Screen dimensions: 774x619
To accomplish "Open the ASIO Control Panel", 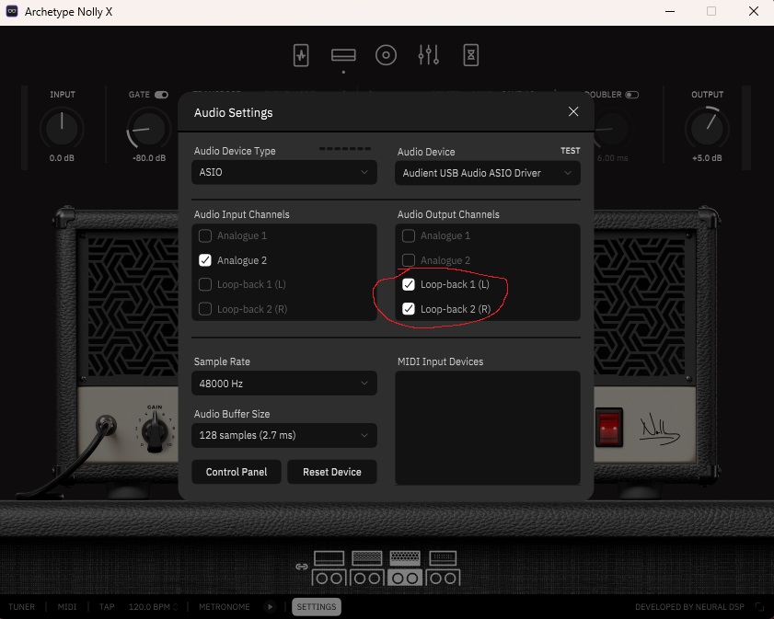I will click(236, 472).
